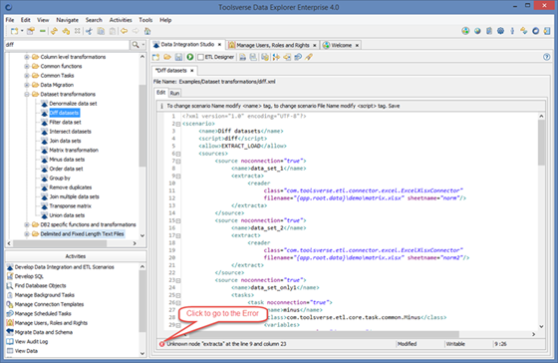Open the Tools menu

pos(145,20)
